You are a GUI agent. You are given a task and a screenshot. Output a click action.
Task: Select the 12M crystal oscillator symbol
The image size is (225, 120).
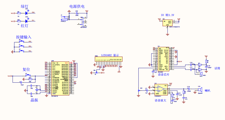point(37,90)
